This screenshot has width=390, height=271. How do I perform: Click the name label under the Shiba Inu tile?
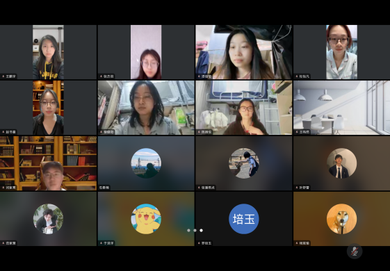pos(302,243)
